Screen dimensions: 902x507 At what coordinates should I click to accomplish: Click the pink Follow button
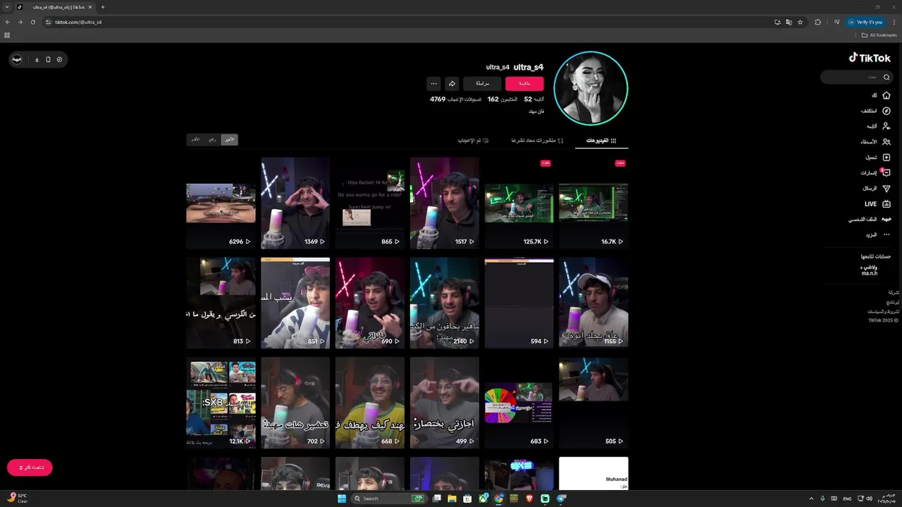[x=524, y=83]
